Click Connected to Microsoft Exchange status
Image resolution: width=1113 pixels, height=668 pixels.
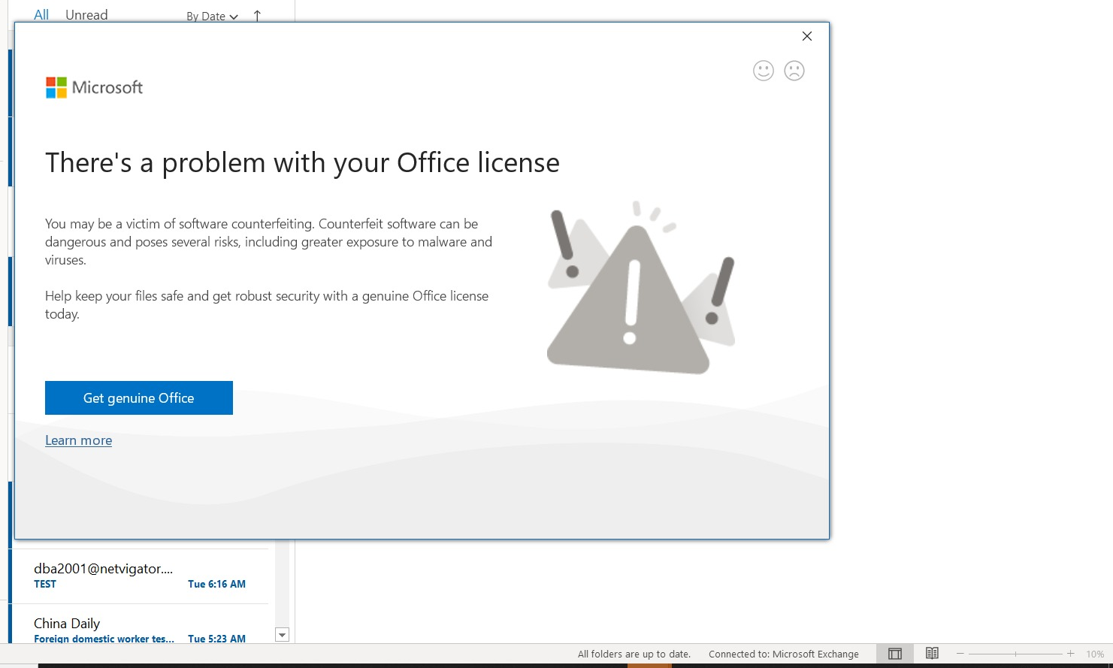coord(783,654)
